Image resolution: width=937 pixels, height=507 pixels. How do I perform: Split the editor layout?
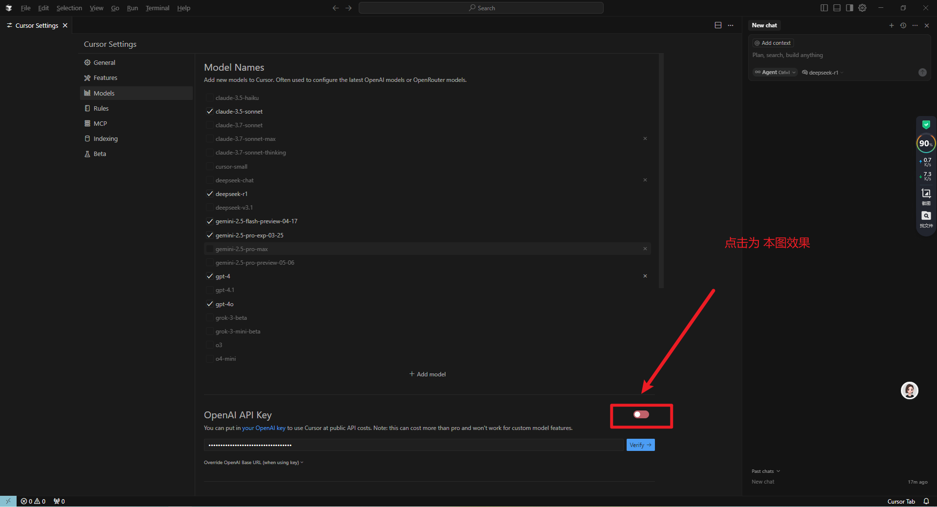coord(718,25)
